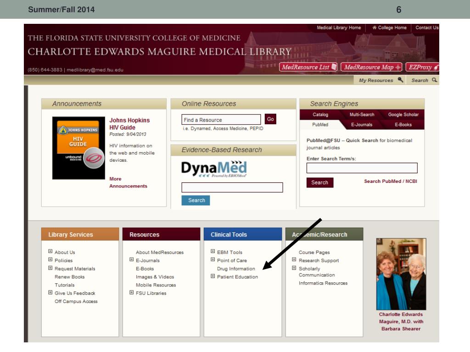The width and height of the screenshot is (470, 352).
Task: Click the Clinical Tools panel header
Action: click(243, 234)
